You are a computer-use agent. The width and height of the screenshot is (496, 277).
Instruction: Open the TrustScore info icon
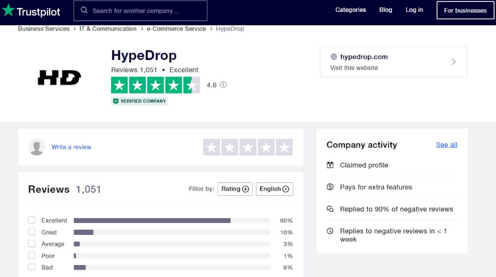(223, 85)
